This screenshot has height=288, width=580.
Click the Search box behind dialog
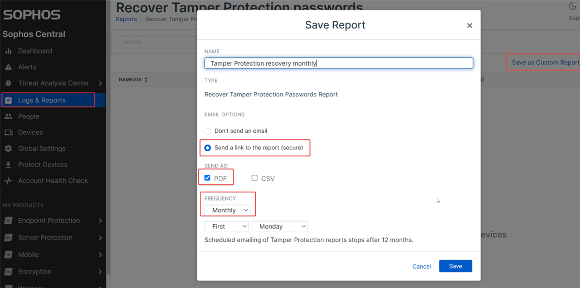click(x=158, y=42)
